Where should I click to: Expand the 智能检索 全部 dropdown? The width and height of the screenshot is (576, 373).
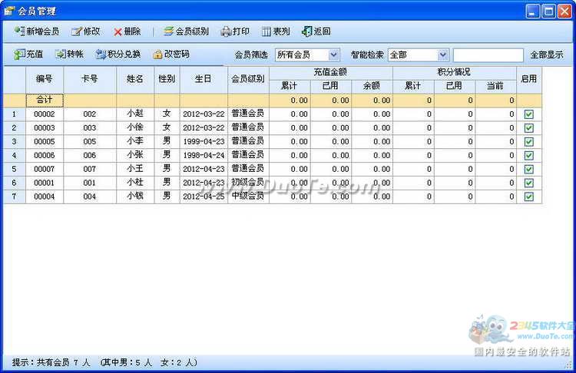point(442,54)
